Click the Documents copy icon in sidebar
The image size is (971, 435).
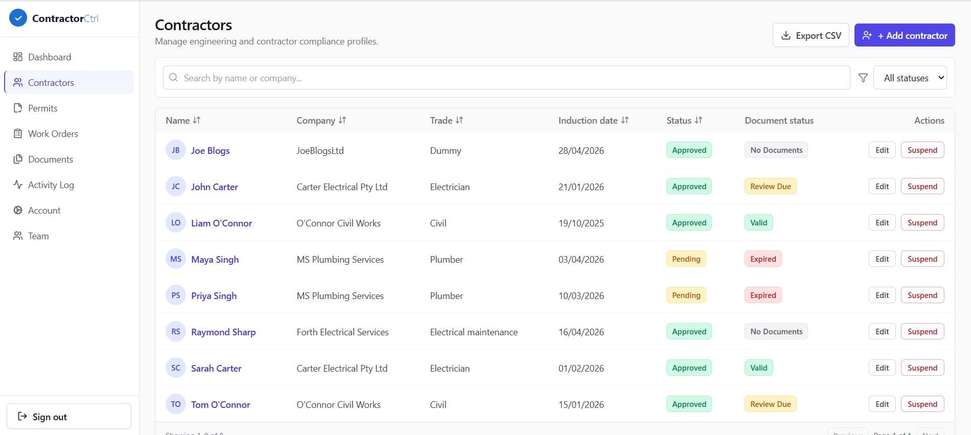(18, 159)
